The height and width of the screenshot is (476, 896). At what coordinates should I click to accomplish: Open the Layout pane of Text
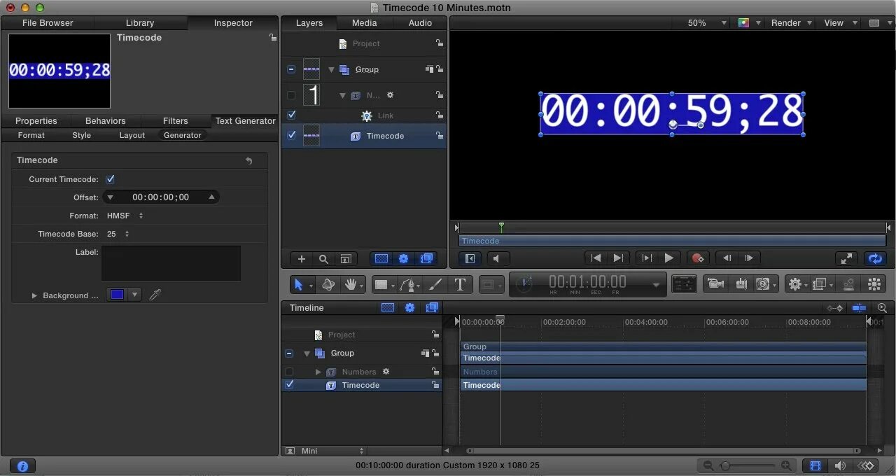click(132, 135)
